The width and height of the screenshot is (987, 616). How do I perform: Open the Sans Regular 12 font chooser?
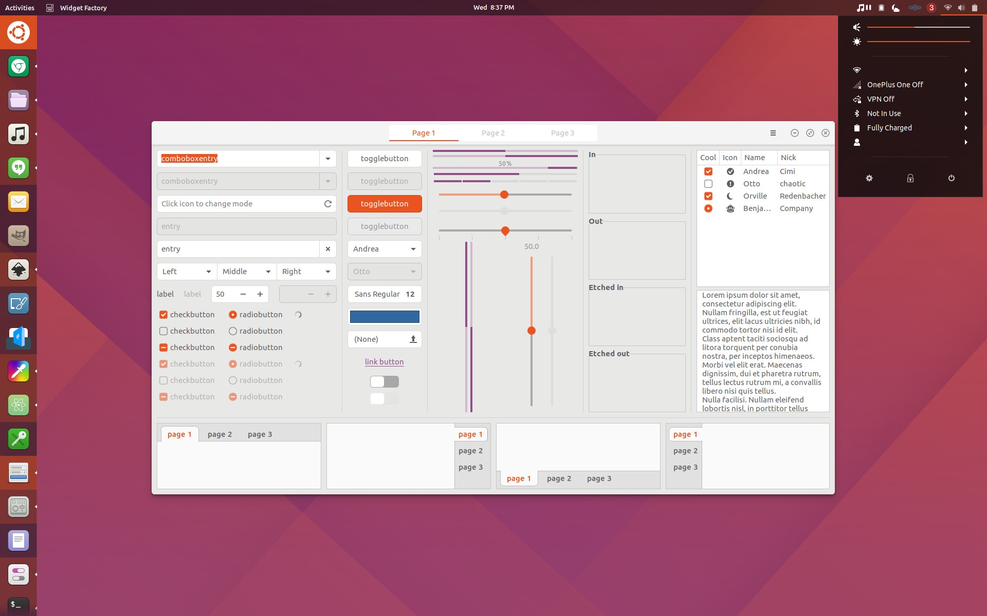[x=385, y=294]
